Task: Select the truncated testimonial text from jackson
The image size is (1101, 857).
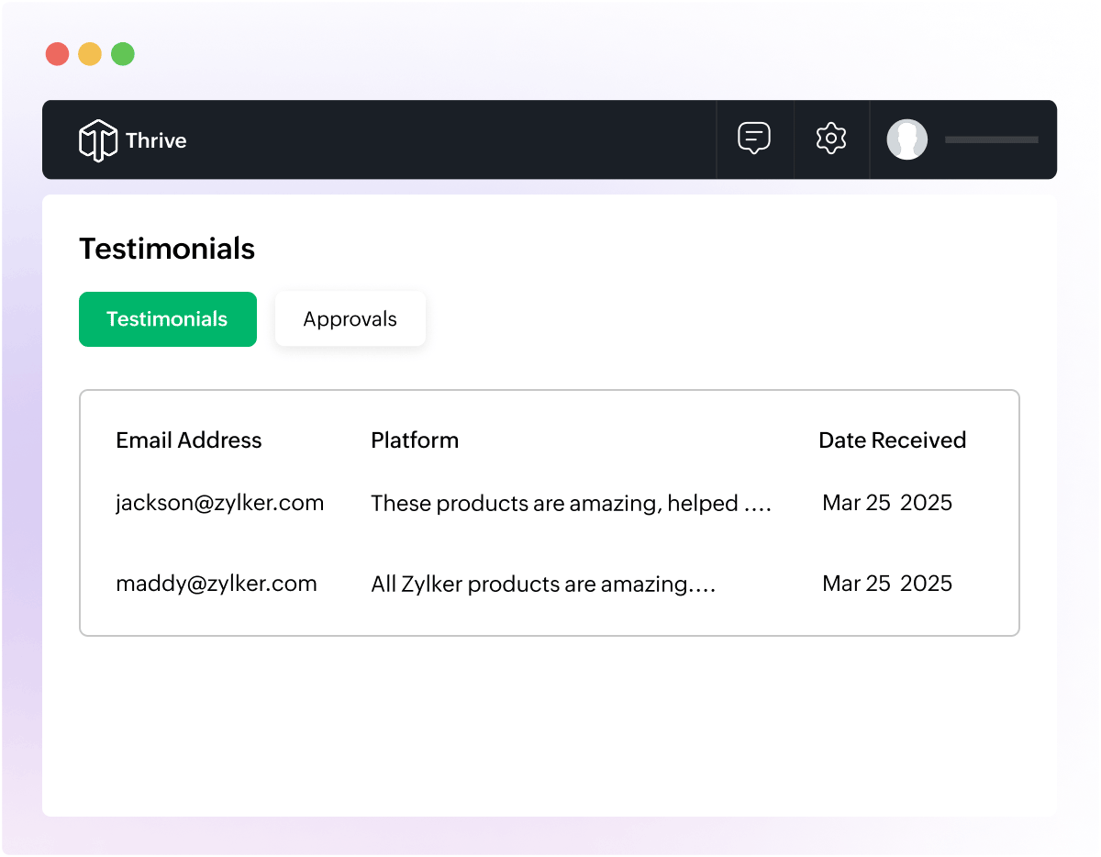Action: 571,503
